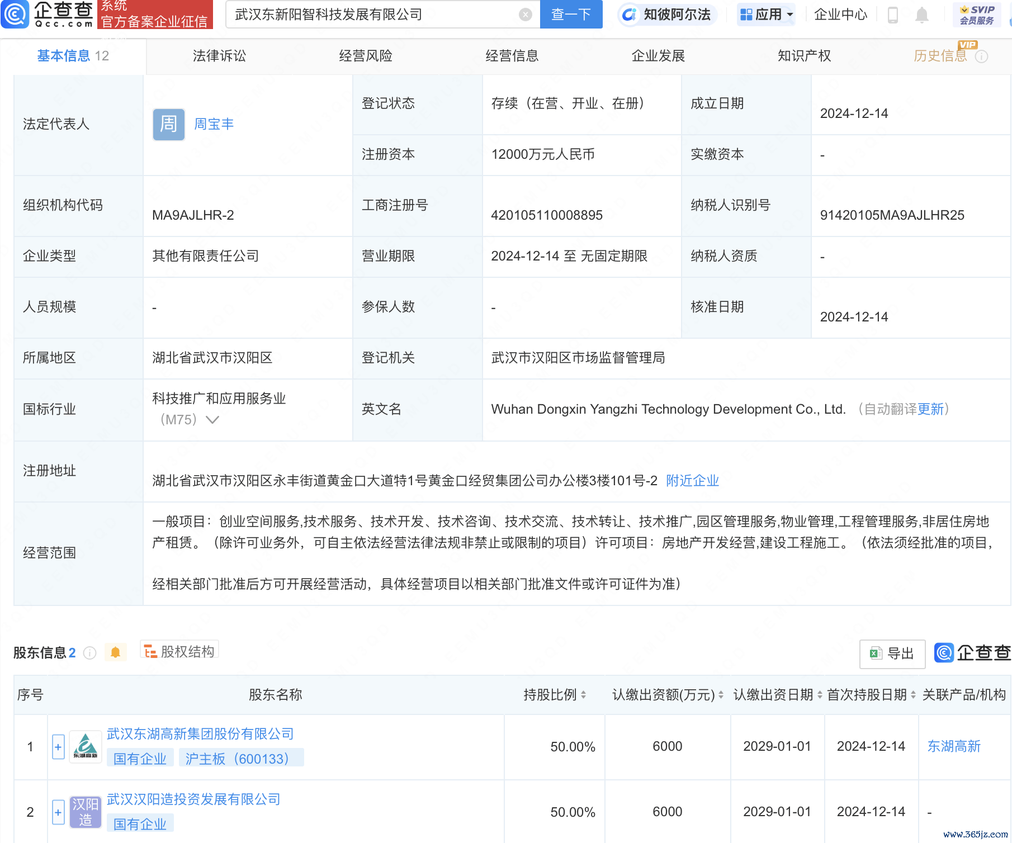The width and height of the screenshot is (1012, 843).
Task: Clear the search box with the X icon
Action: 525,15
